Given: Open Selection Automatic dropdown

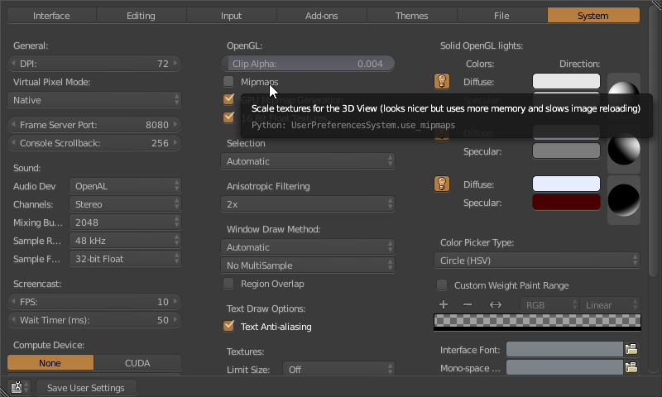Looking at the screenshot, I should (308, 161).
